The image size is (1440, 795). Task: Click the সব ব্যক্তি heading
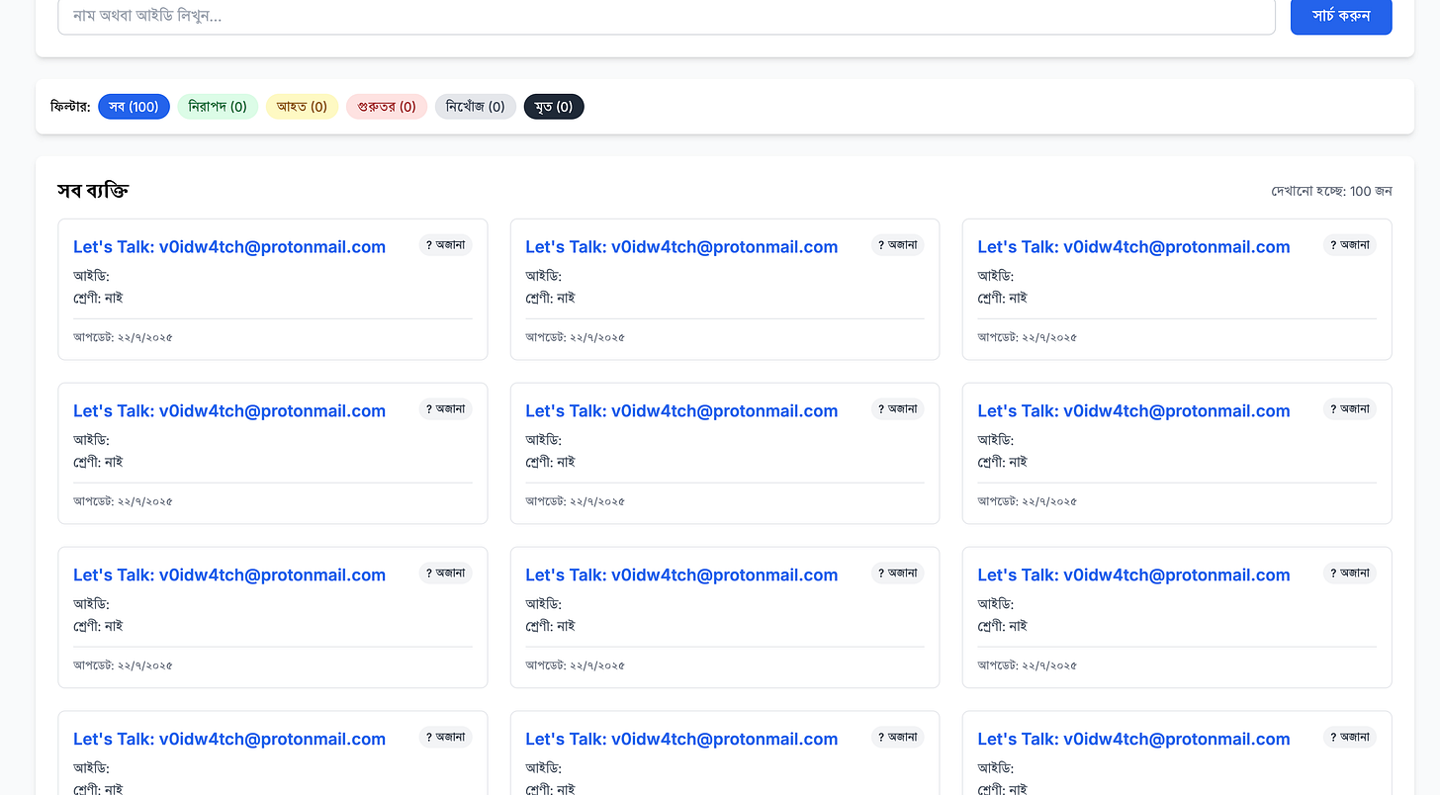[93, 191]
